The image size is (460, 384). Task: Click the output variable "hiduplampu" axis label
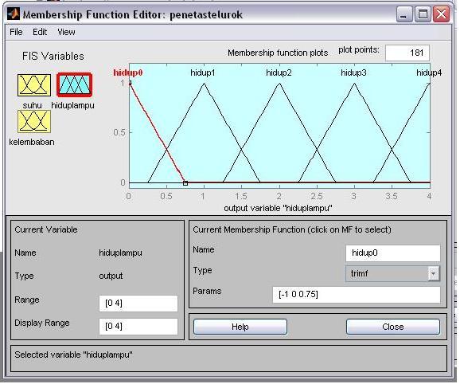278,208
